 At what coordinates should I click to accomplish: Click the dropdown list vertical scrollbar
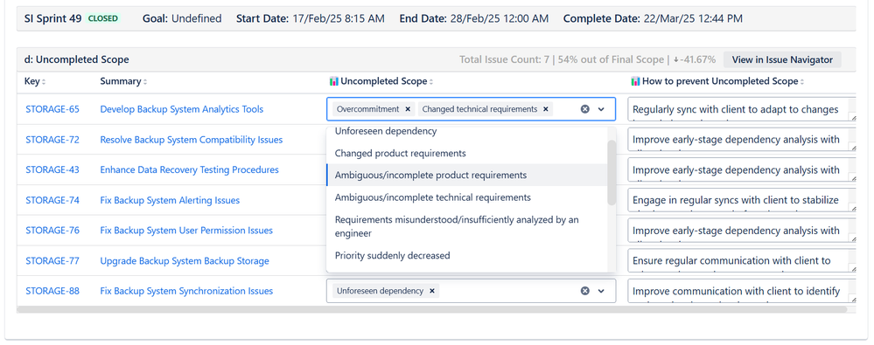pos(612,173)
